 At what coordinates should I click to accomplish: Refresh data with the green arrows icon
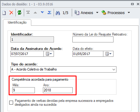19,13
